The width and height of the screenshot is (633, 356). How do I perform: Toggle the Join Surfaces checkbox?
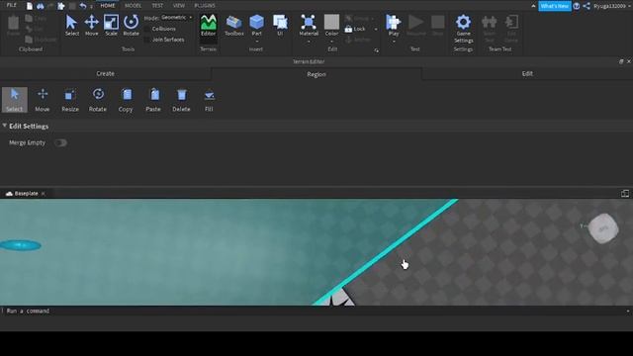(147, 40)
